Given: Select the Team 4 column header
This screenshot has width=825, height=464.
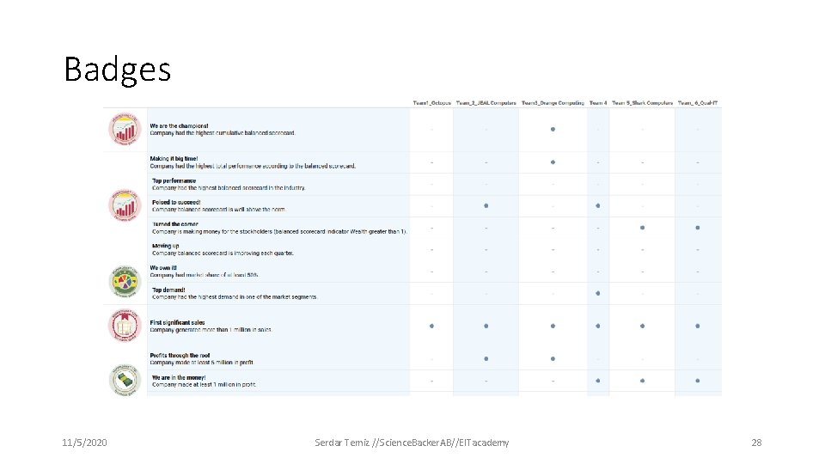Looking at the screenshot, I should pos(598,102).
